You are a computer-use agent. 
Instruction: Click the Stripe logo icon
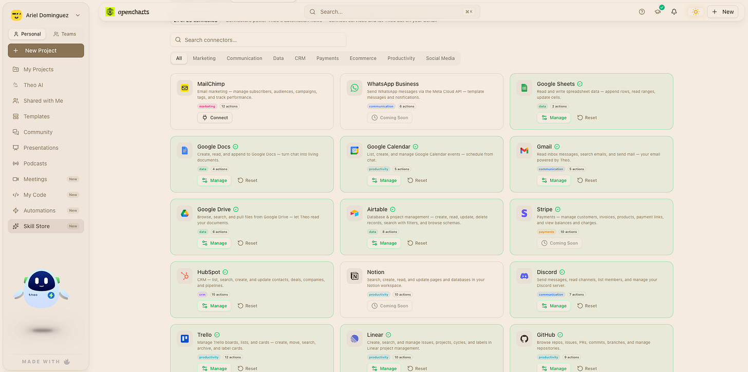coord(525,214)
